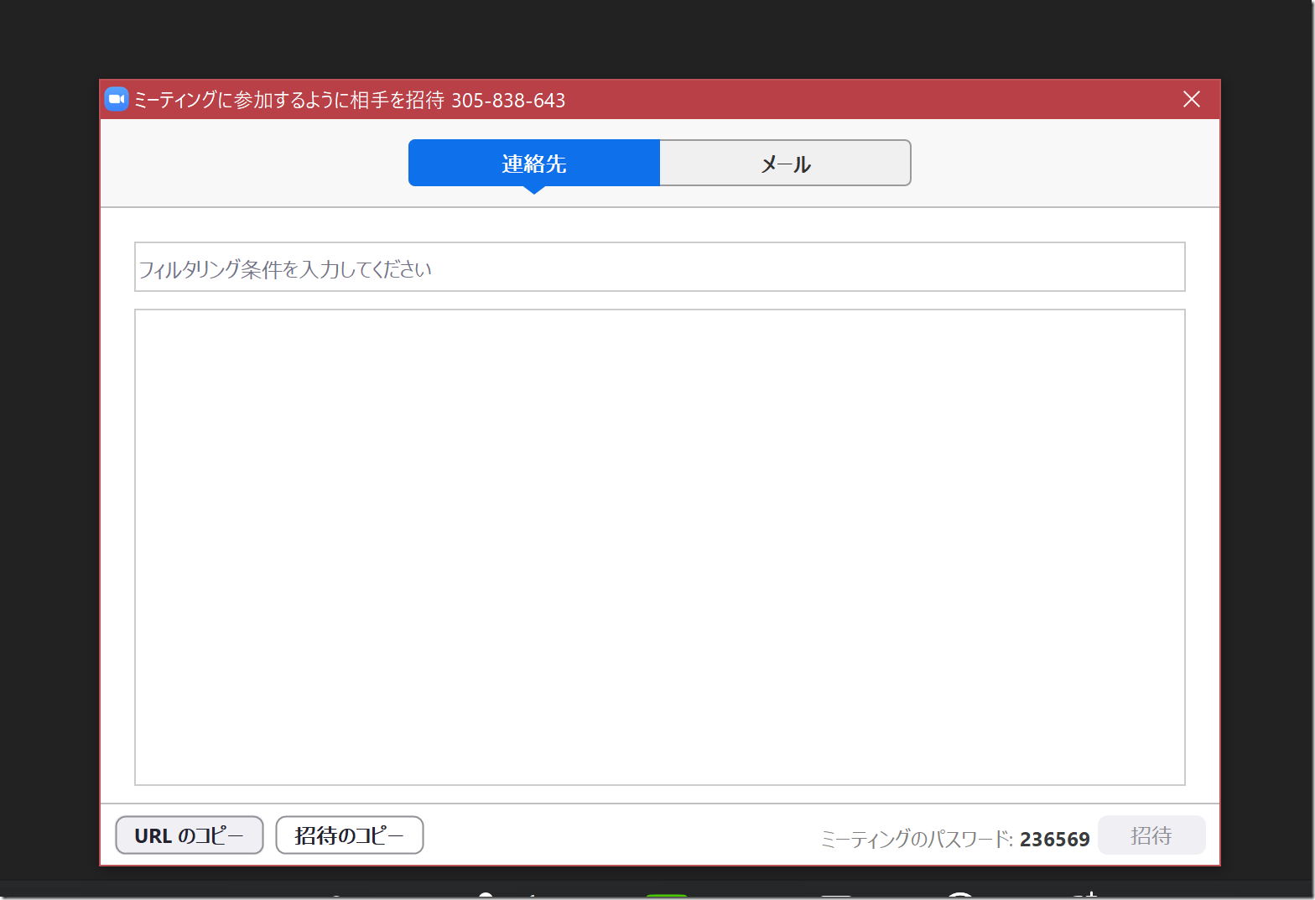Click the meeting ID 305-838-643 in title
The height and width of the screenshot is (900, 1315).
508,101
